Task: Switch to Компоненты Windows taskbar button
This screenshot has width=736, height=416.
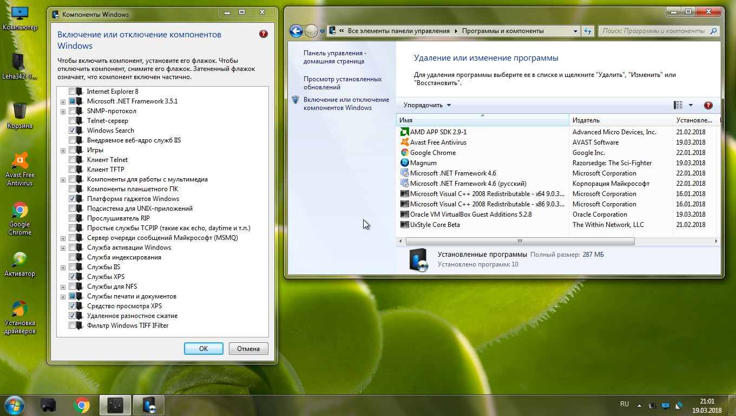Action: click(115, 405)
